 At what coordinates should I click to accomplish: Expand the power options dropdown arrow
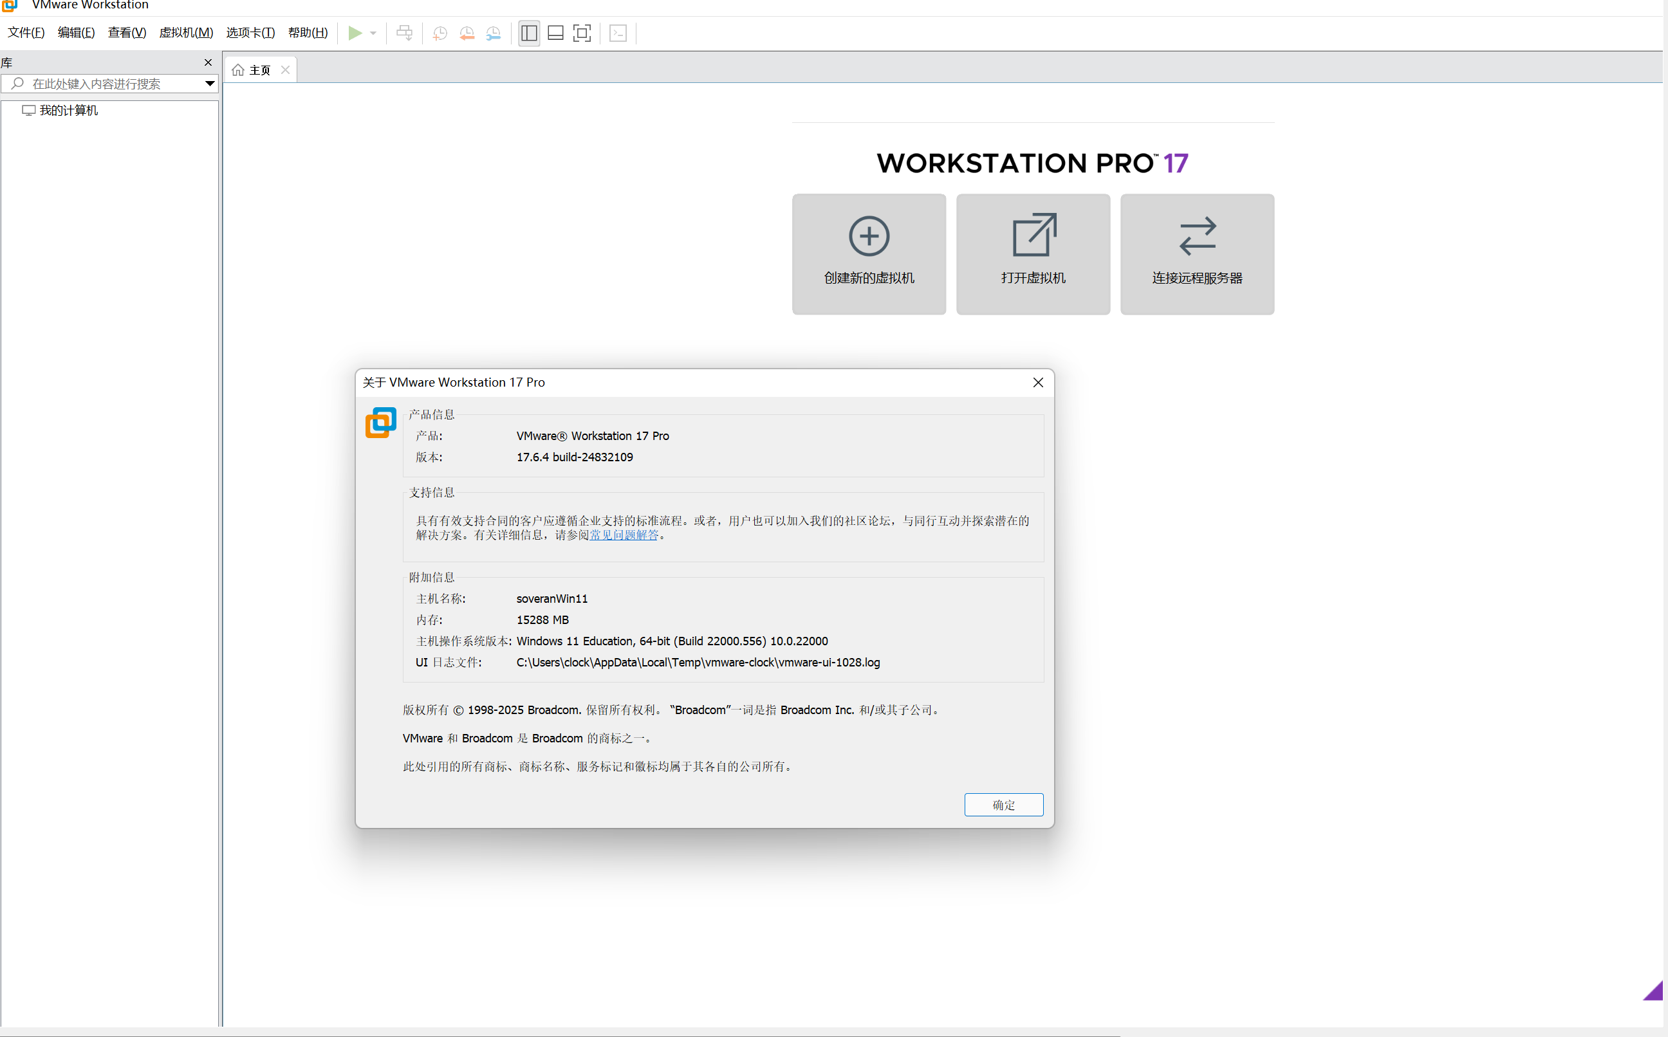pyautogui.click(x=373, y=33)
